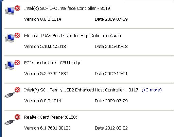Click Date 2012-03-02 of Realtek Card Reader
This screenshot has height=137, width=174.
pyautogui.click(x=111, y=128)
